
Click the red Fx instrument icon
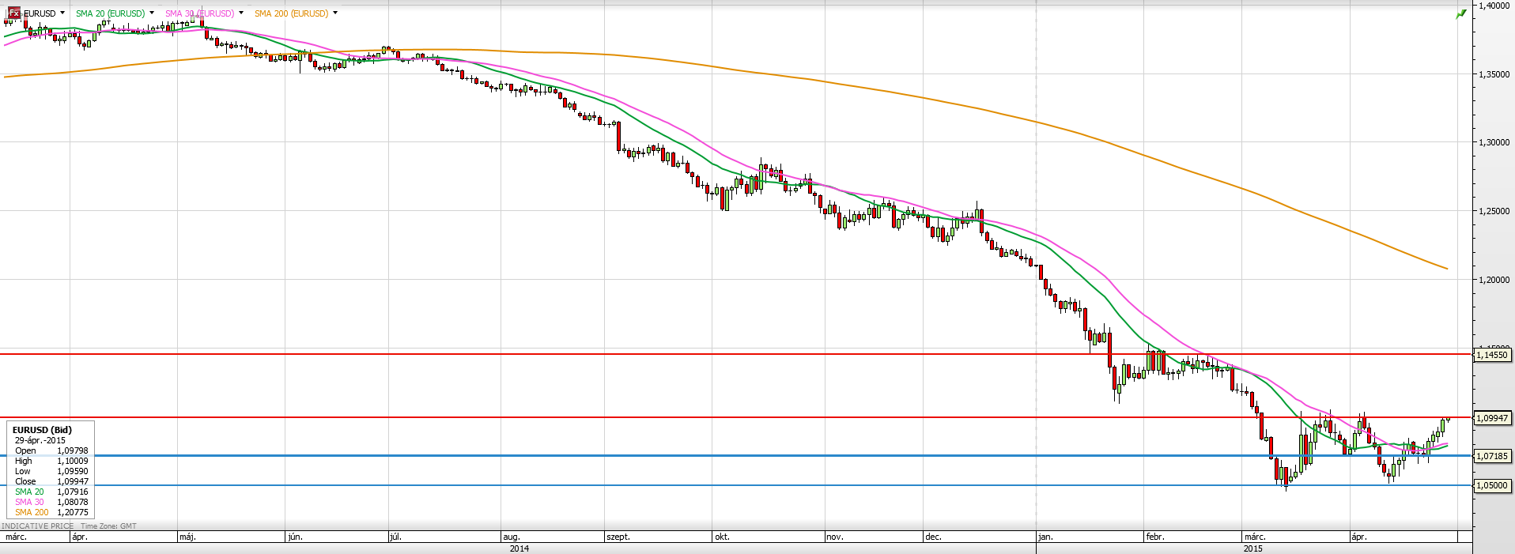(x=13, y=13)
